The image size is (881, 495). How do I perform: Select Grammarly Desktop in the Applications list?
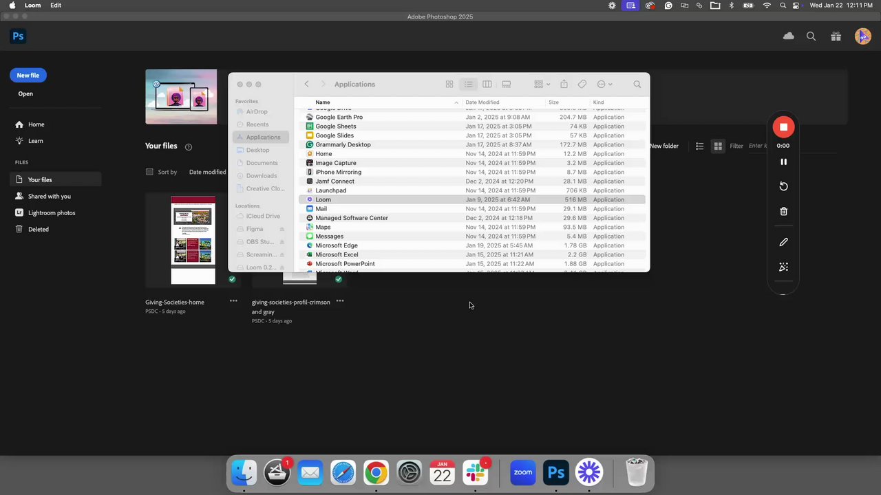[472, 144]
